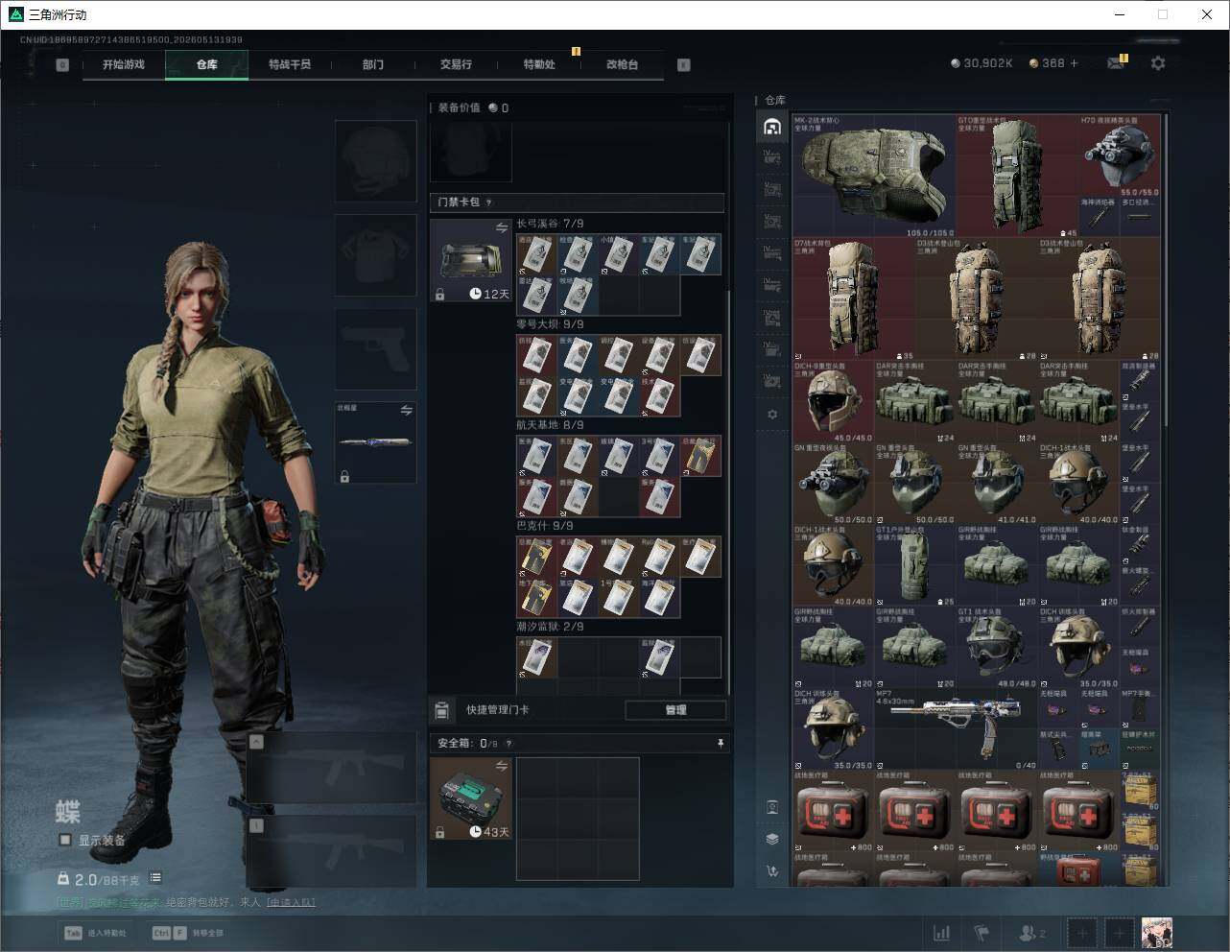Screen dimensions: 1230x952
Task: Swap the 安全箱 secure container
Action: (x=502, y=765)
